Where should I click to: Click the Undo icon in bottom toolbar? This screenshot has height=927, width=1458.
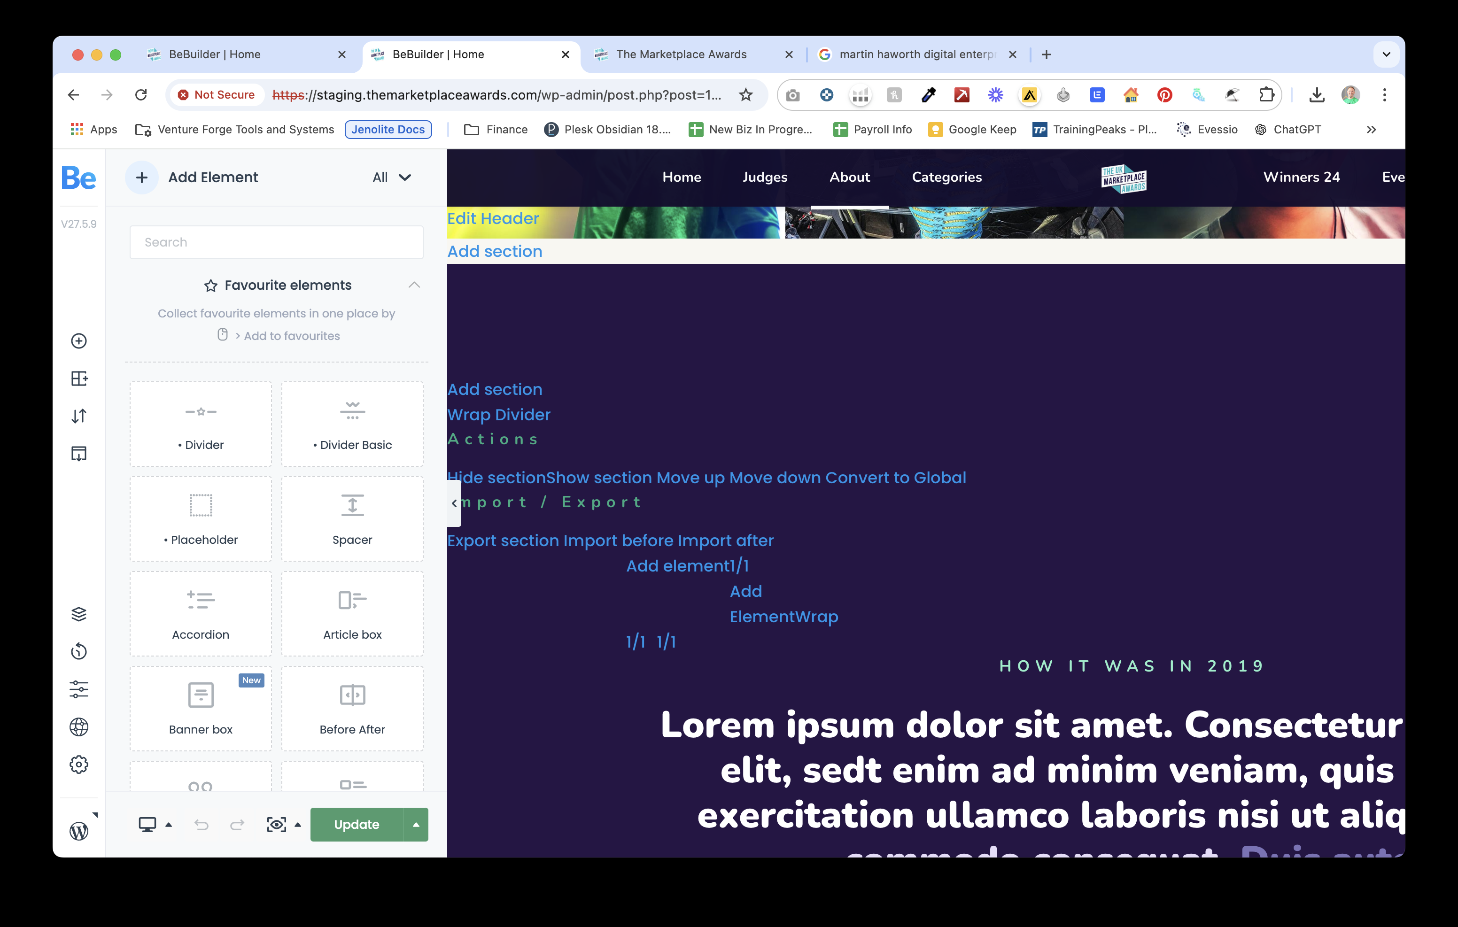(x=201, y=825)
